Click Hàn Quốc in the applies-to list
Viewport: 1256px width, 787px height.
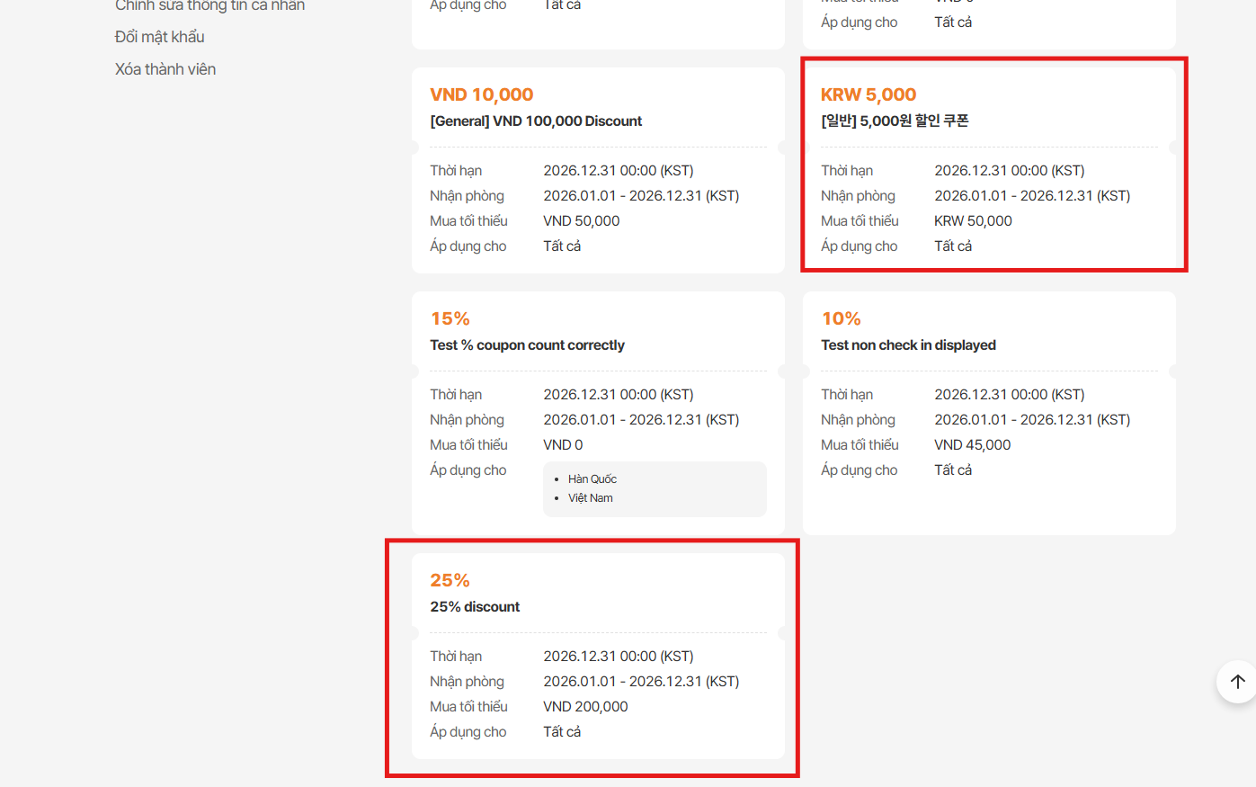coord(592,479)
